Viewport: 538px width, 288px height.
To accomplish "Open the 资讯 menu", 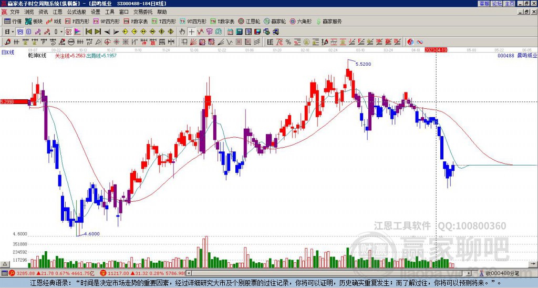I will click(43, 12).
